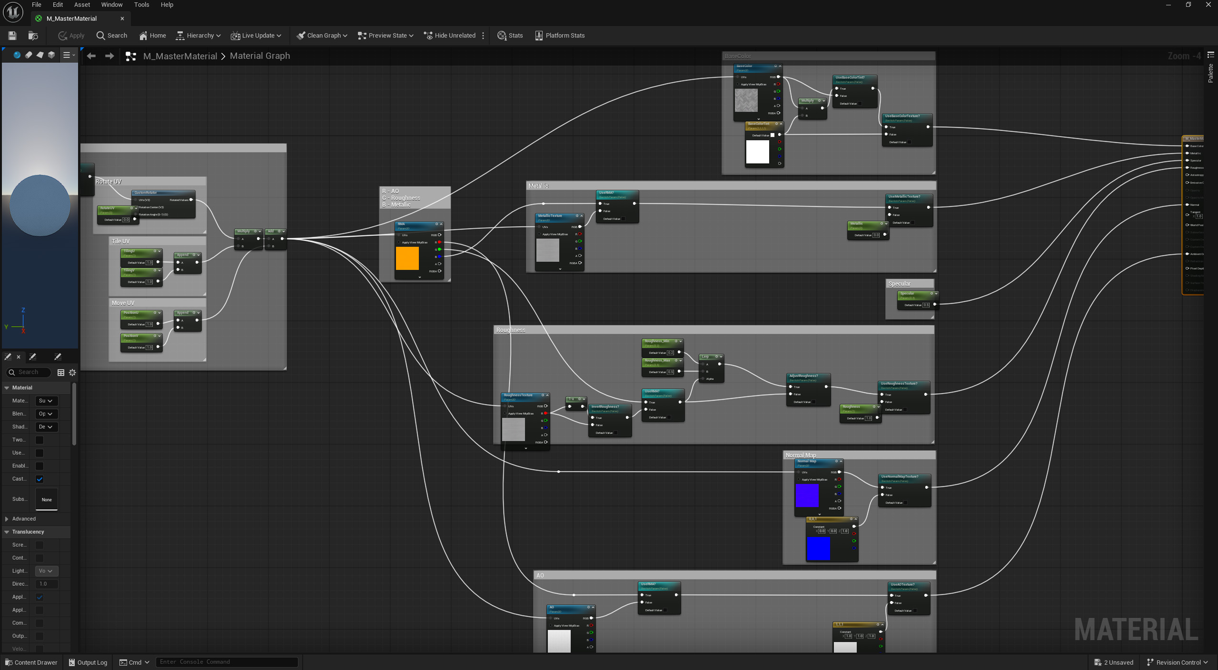Open details panel settings gear
Viewport: 1218px width, 670px height.
click(72, 372)
